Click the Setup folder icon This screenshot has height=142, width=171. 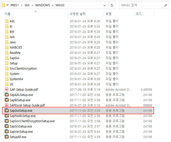click(7, 63)
